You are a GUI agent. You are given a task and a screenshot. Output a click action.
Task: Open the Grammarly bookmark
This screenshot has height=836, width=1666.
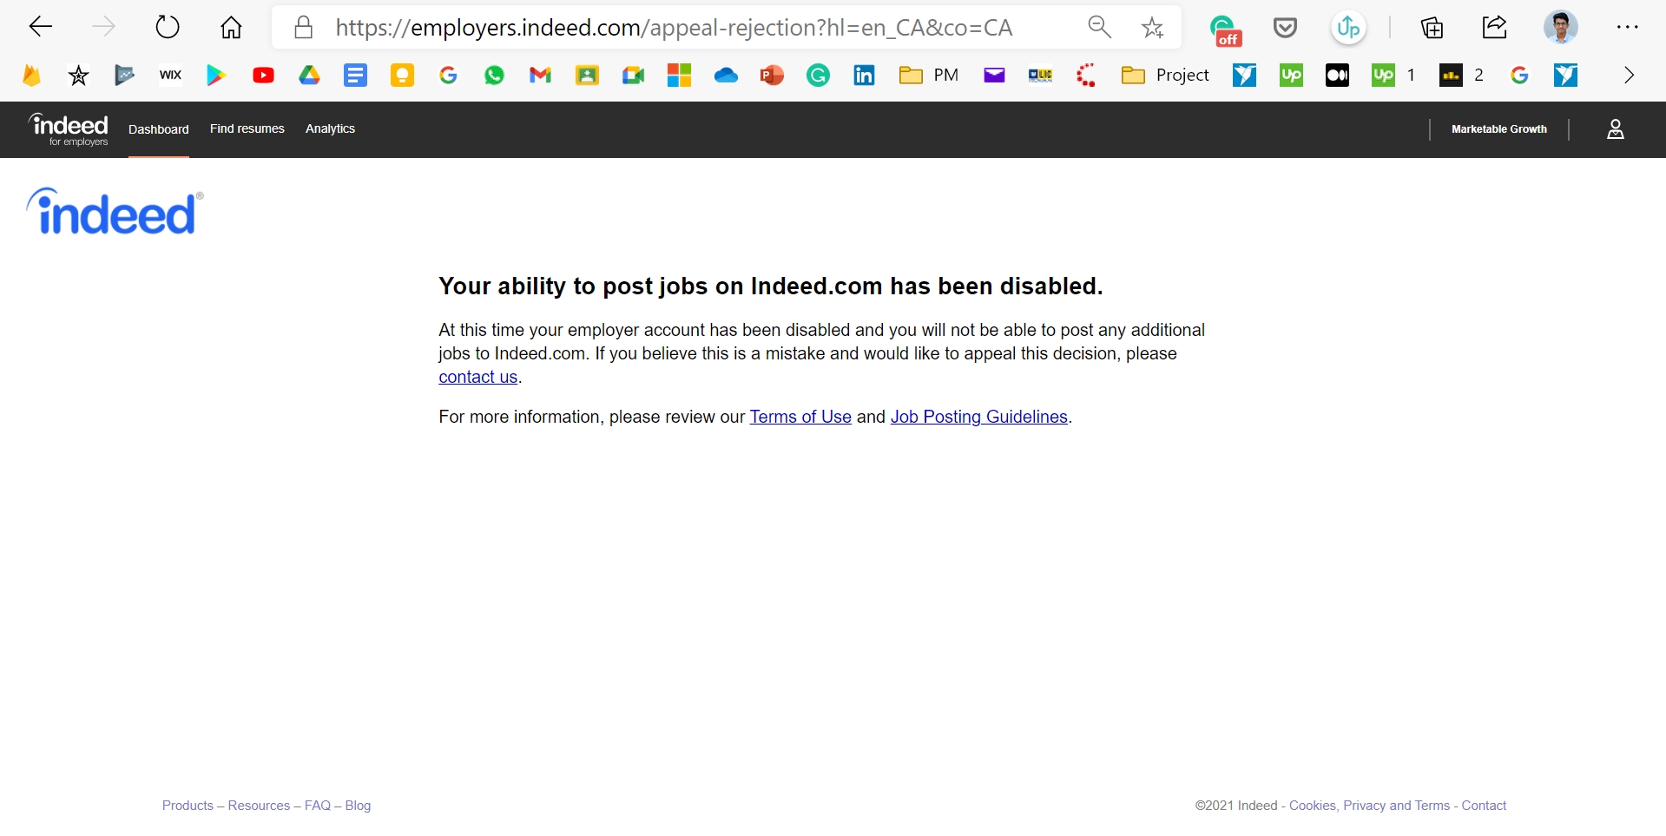coord(817,75)
